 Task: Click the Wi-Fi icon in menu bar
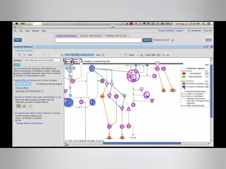pos(148,24)
